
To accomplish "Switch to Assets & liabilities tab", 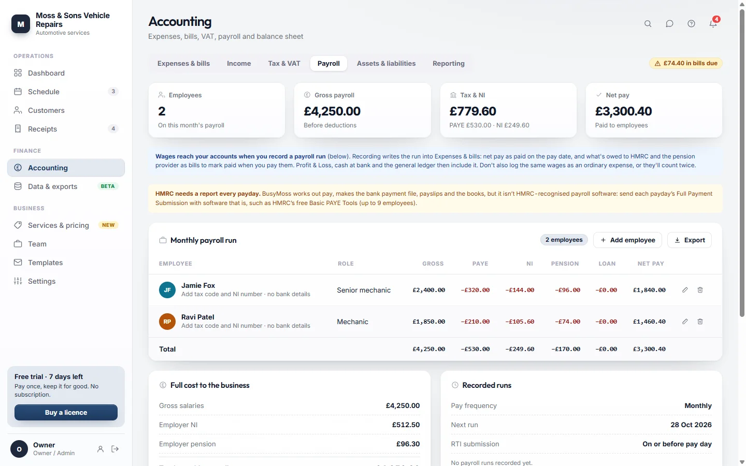I will [x=386, y=63].
